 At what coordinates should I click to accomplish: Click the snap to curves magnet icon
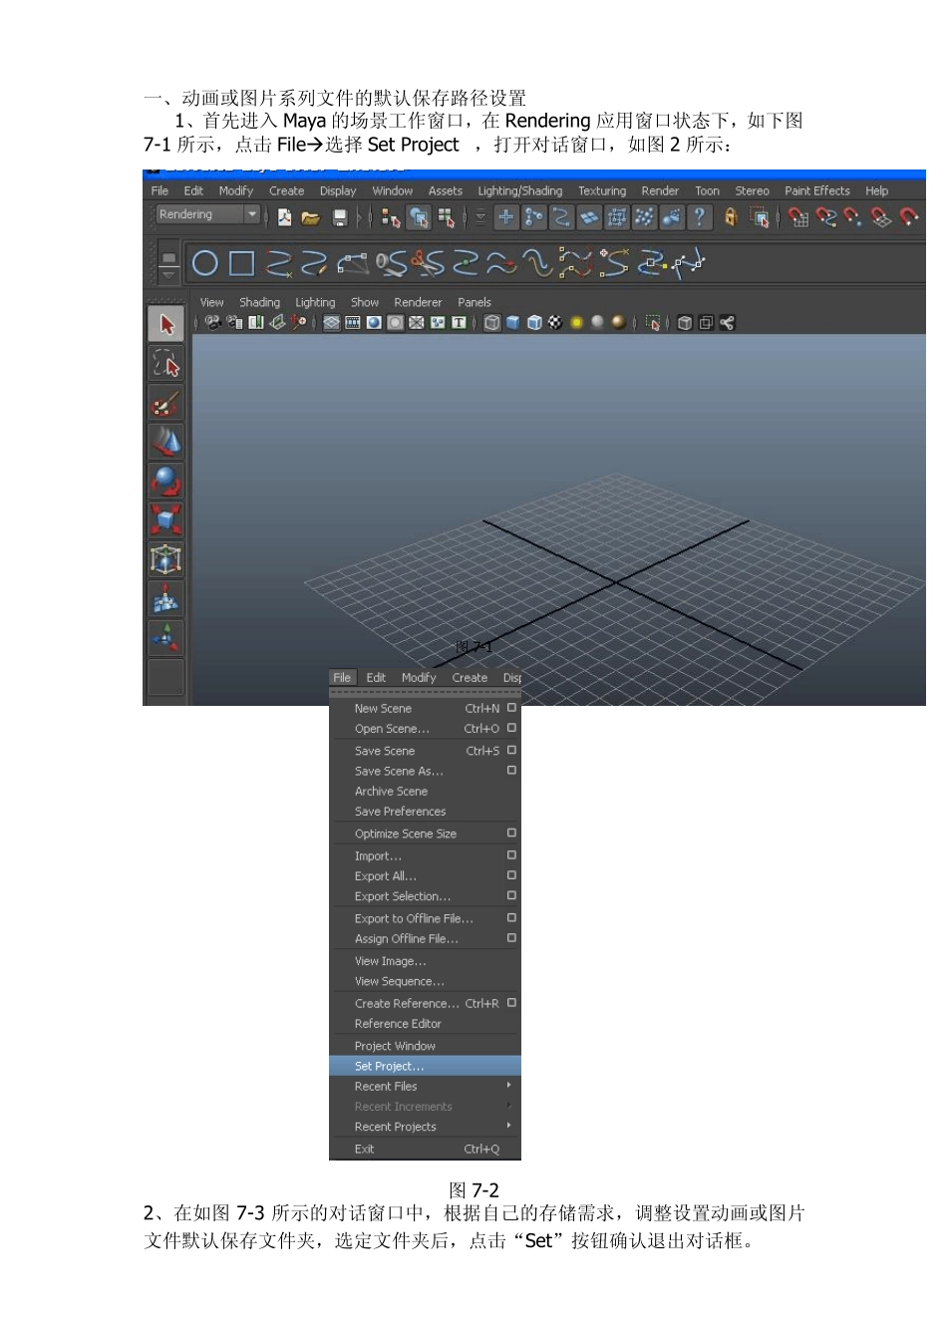pyautogui.click(x=826, y=217)
